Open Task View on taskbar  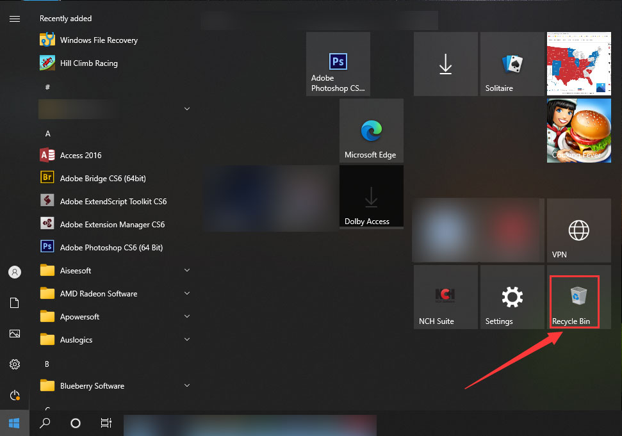coord(106,423)
